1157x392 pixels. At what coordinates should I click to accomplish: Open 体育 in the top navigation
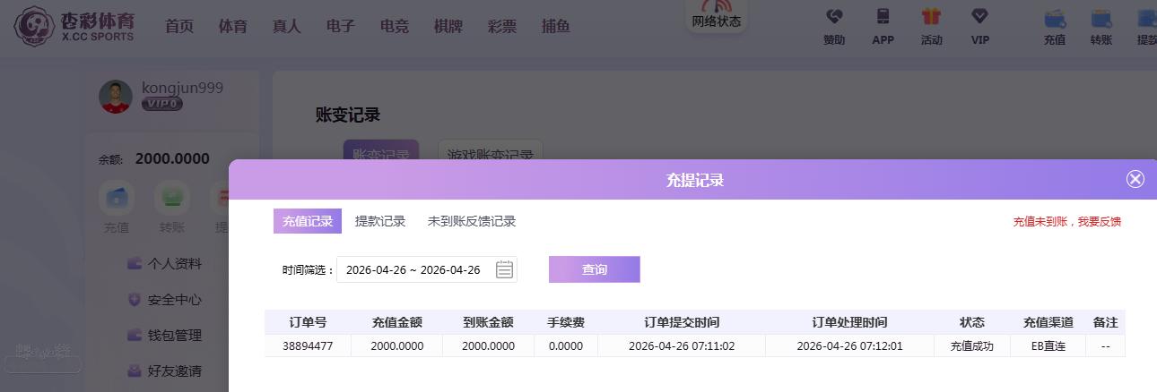tap(233, 26)
